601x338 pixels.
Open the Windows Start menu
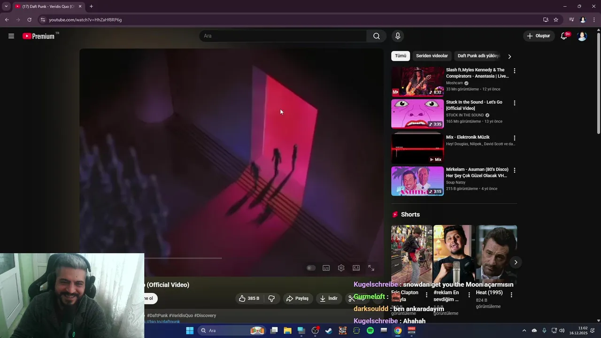(190, 330)
